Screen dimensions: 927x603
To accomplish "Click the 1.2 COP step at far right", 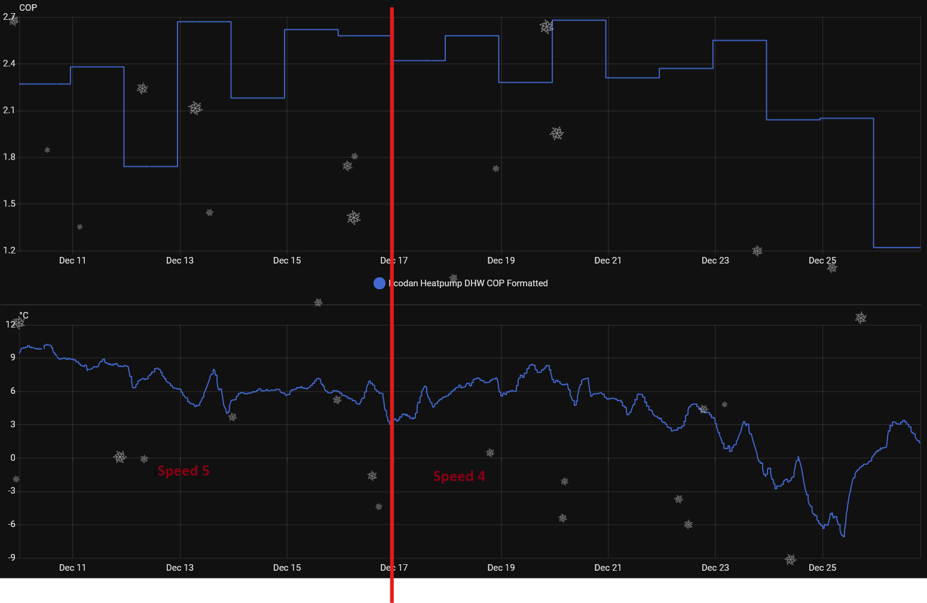I will (897, 247).
